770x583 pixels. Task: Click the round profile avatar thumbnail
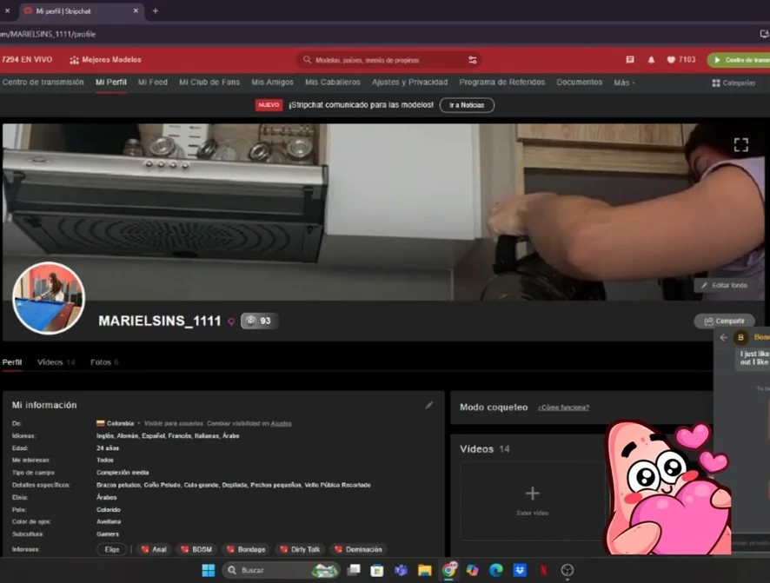(49, 298)
